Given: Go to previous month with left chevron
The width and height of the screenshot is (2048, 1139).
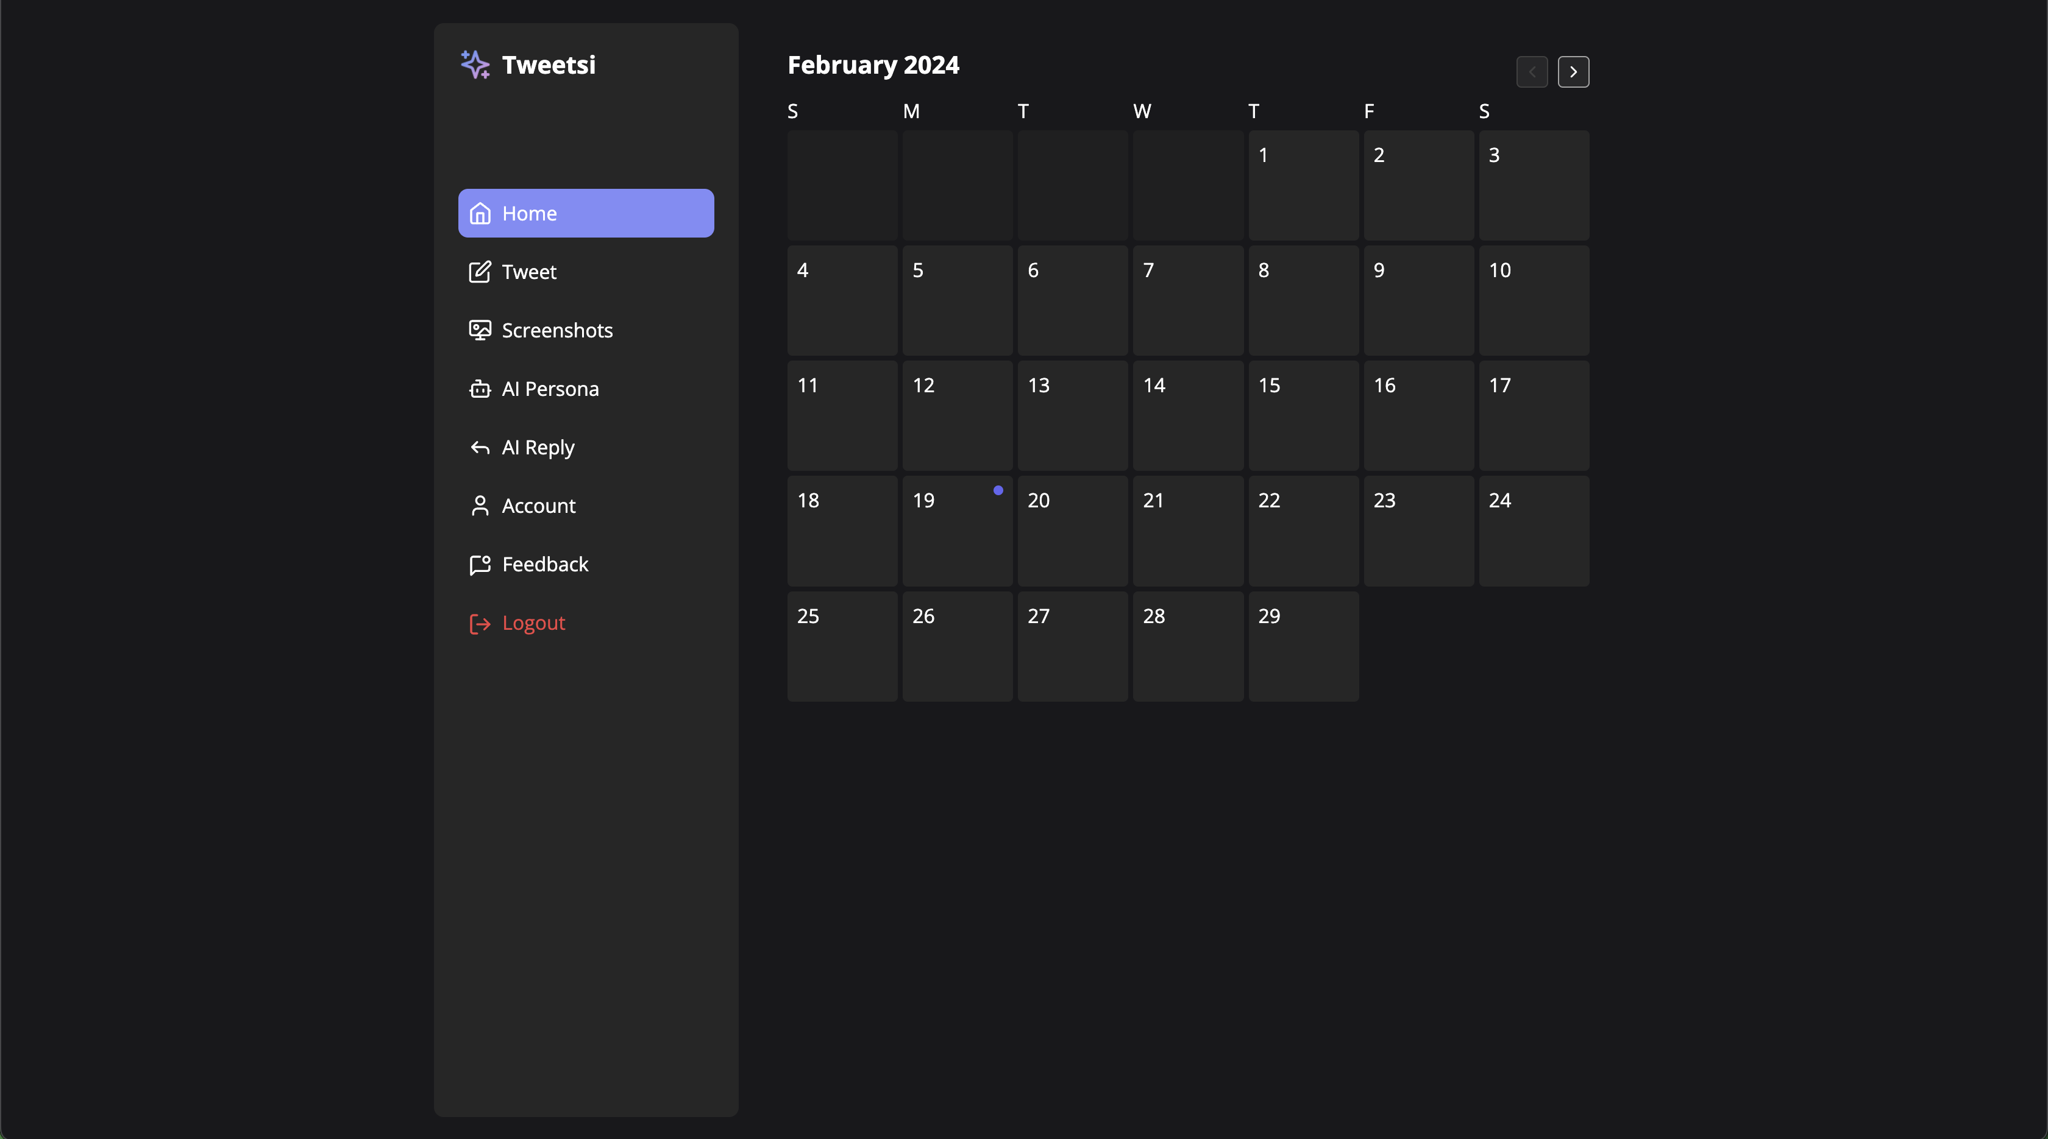Looking at the screenshot, I should [x=1531, y=72].
